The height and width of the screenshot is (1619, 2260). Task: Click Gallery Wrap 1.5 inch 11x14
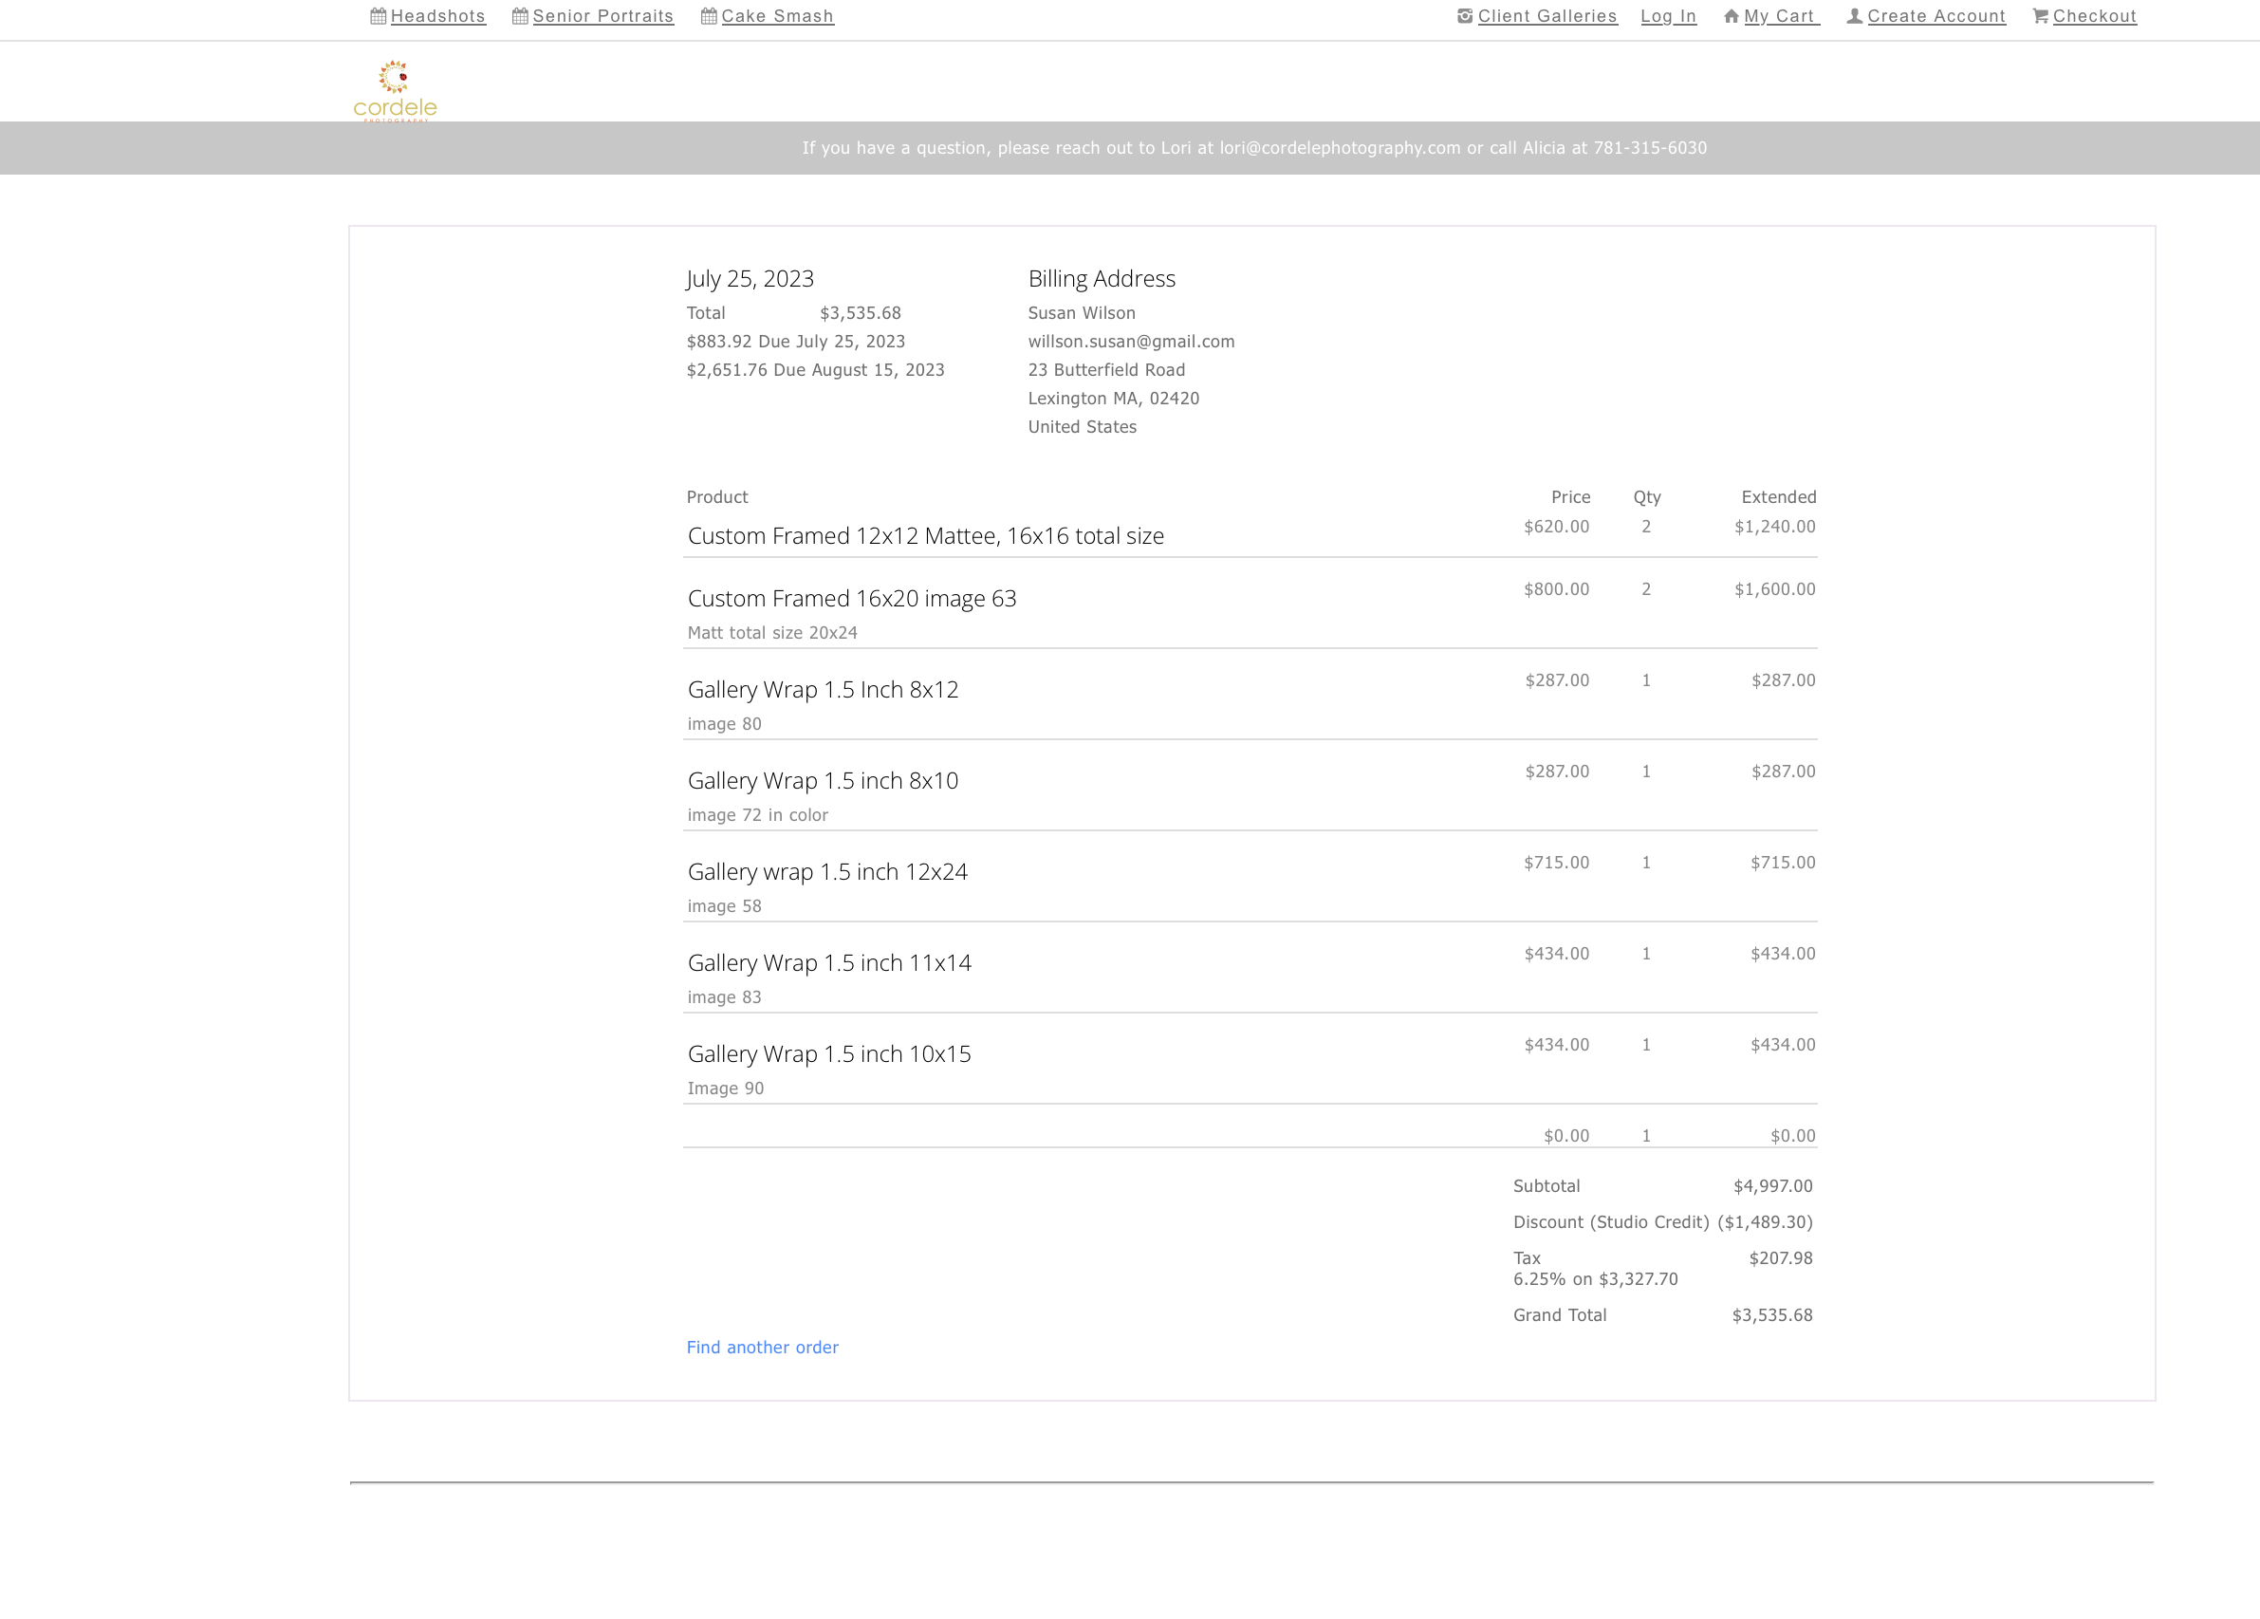coord(830,963)
